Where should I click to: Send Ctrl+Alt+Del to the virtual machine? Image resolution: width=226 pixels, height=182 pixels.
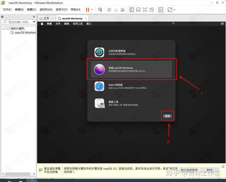pyautogui.click(x=100, y=10)
